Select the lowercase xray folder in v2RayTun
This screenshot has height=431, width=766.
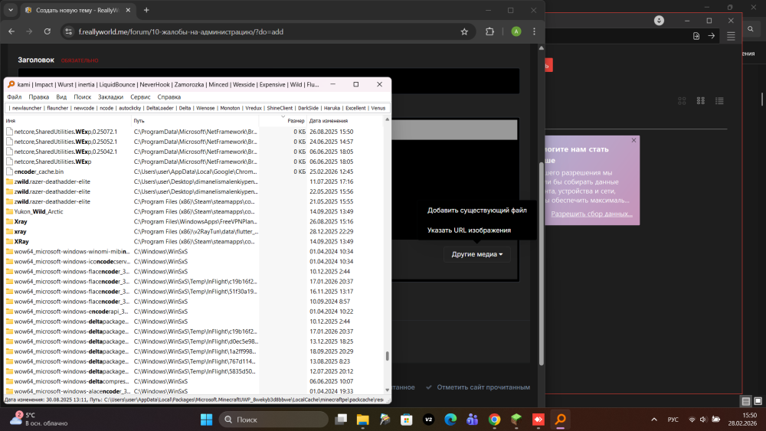tap(195, 232)
